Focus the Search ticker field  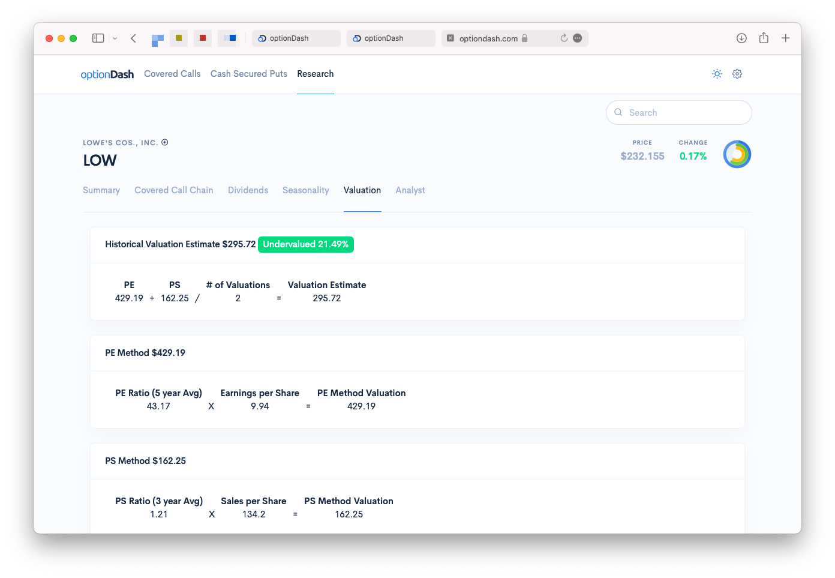(679, 113)
